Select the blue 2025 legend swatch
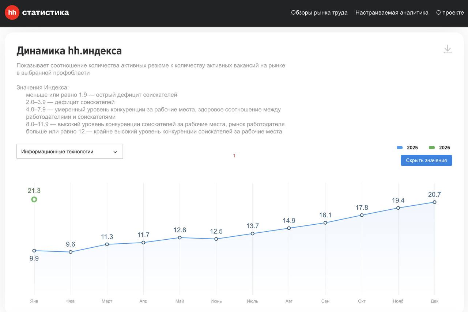 400,148
